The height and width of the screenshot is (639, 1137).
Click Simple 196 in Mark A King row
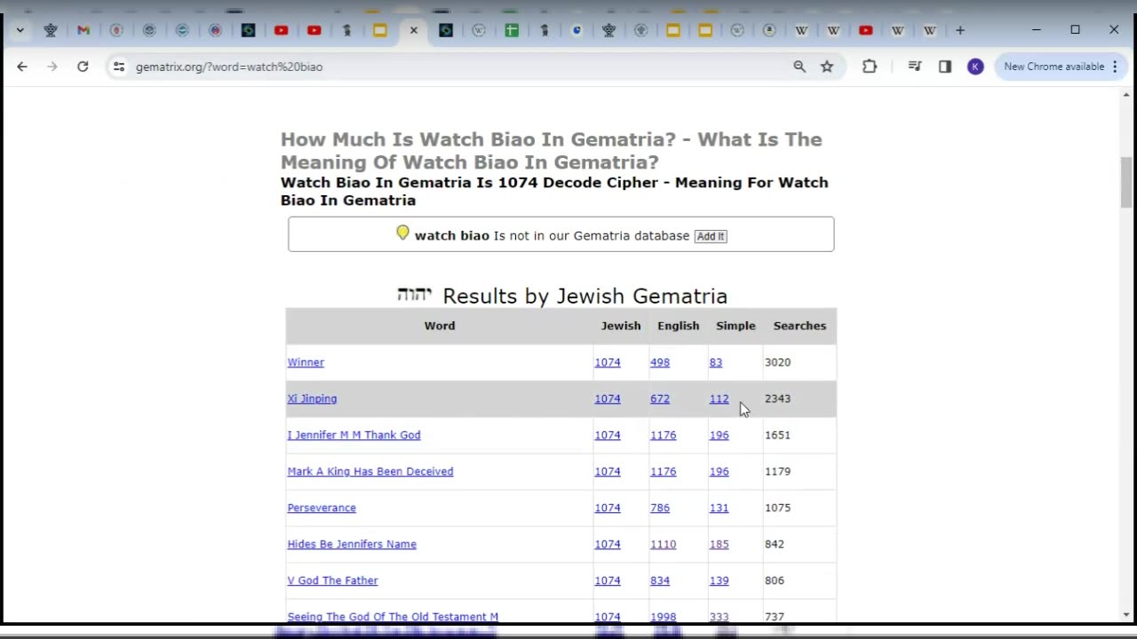[x=719, y=471]
